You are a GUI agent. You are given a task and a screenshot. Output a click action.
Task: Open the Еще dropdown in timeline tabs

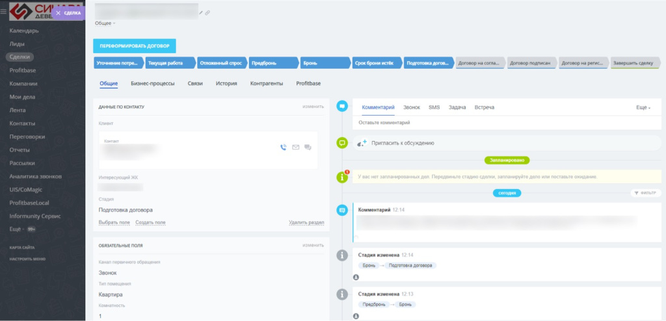tap(643, 108)
